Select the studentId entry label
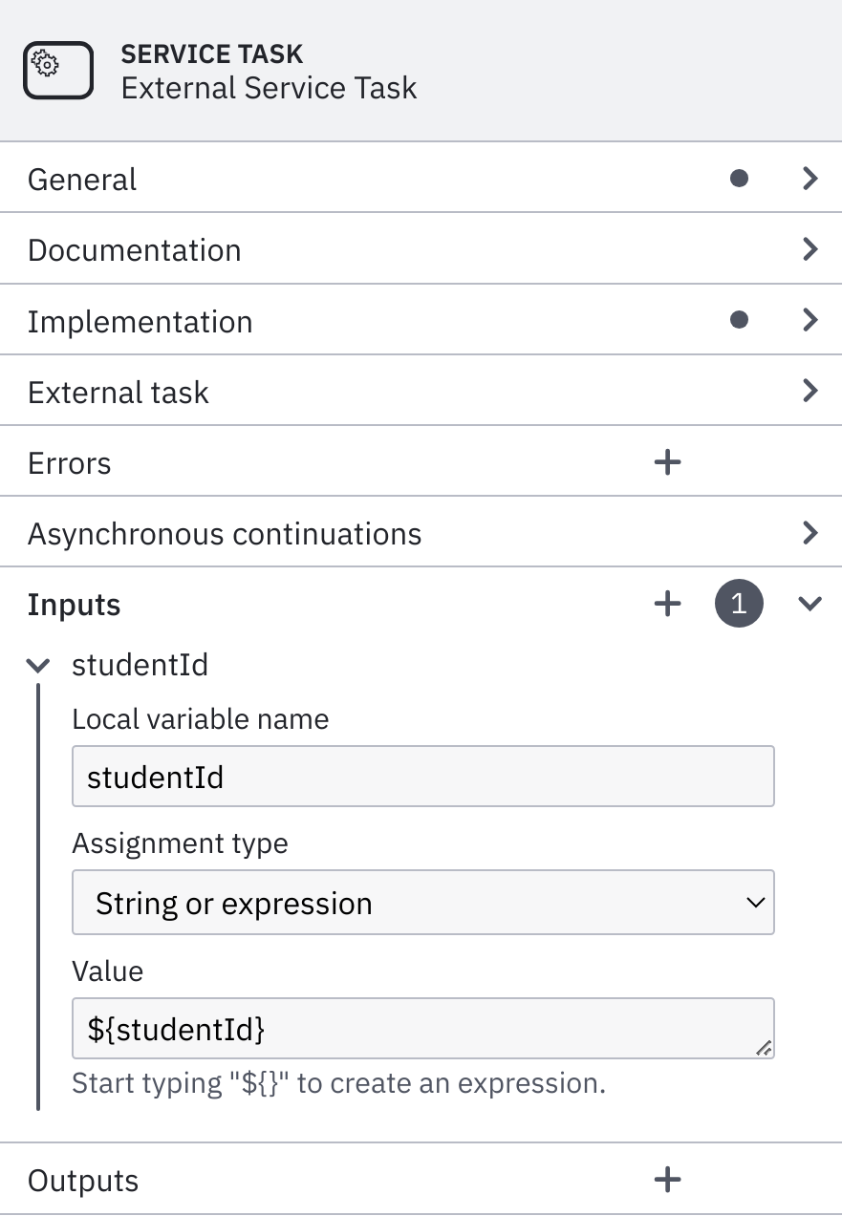 point(140,664)
